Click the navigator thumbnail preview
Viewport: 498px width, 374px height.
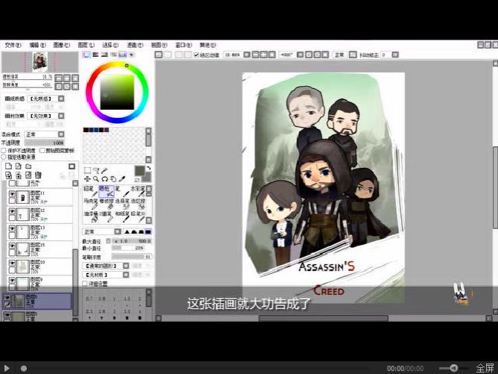coord(40,62)
